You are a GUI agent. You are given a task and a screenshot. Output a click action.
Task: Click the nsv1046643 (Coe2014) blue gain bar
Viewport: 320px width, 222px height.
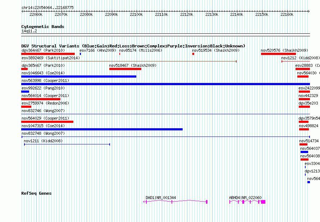click(x=79, y=77)
